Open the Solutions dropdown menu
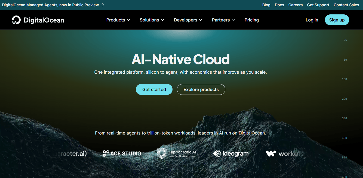This screenshot has height=178, width=363. pyautogui.click(x=152, y=20)
